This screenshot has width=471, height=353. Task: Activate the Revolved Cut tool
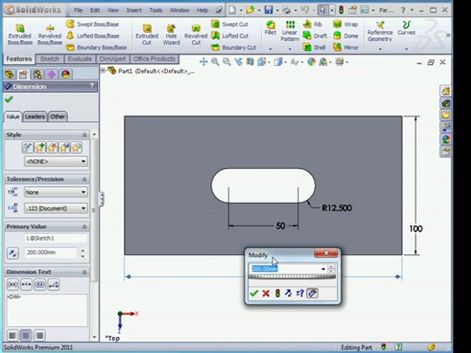pyautogui.click(x=196, y=34)
